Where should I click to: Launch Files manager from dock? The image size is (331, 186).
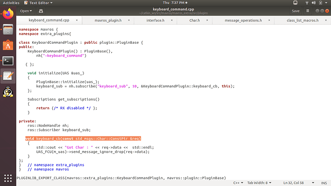(x=8, y=29)
